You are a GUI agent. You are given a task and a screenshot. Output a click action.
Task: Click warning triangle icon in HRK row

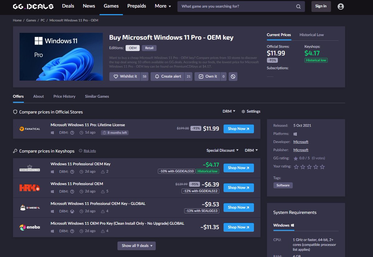click(103, 191)
